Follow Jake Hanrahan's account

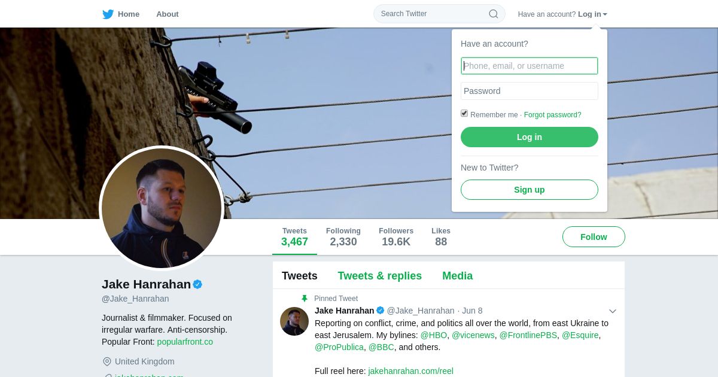coord(593,237)
